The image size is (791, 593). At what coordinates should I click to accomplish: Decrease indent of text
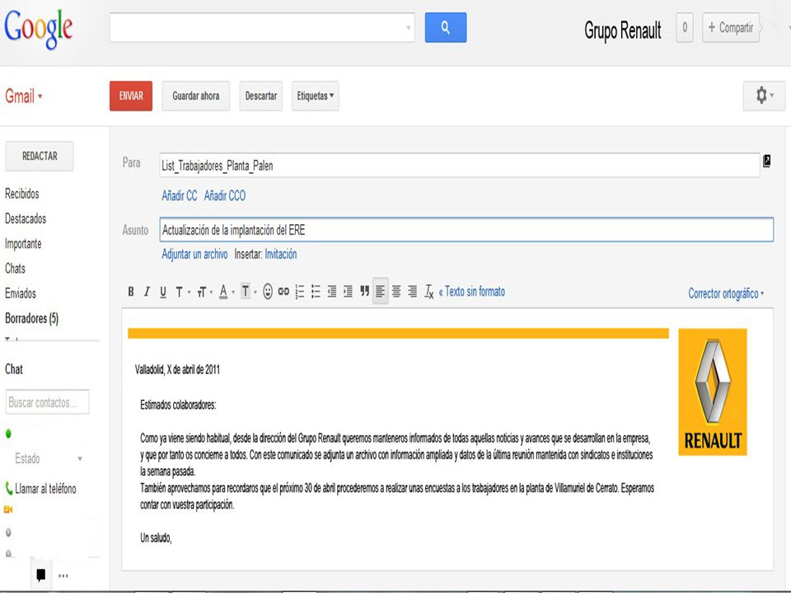pos(332,292)
